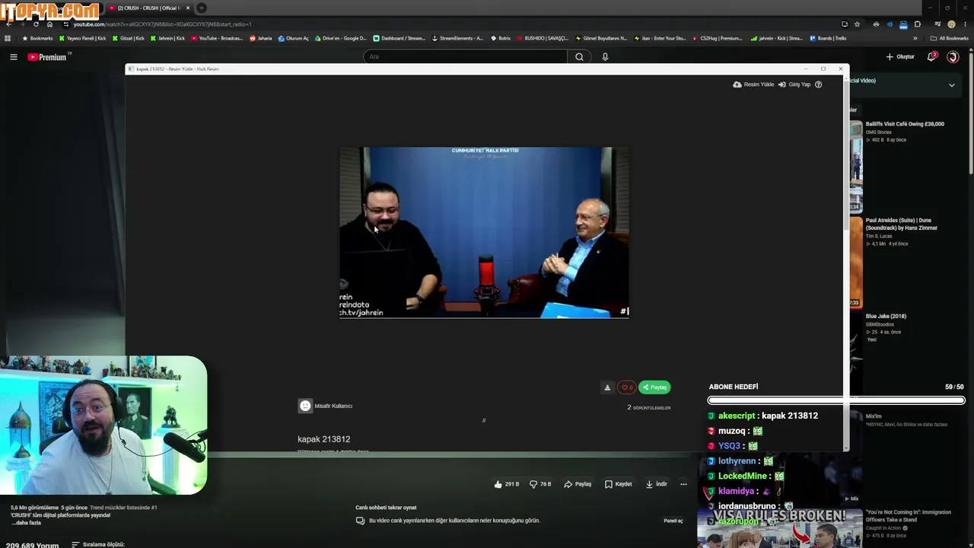The width and height of the screenshot is (974, 548).
Task: Open the All Bookmarks folder
Action: pyautogui.click(x=949, y=38)
